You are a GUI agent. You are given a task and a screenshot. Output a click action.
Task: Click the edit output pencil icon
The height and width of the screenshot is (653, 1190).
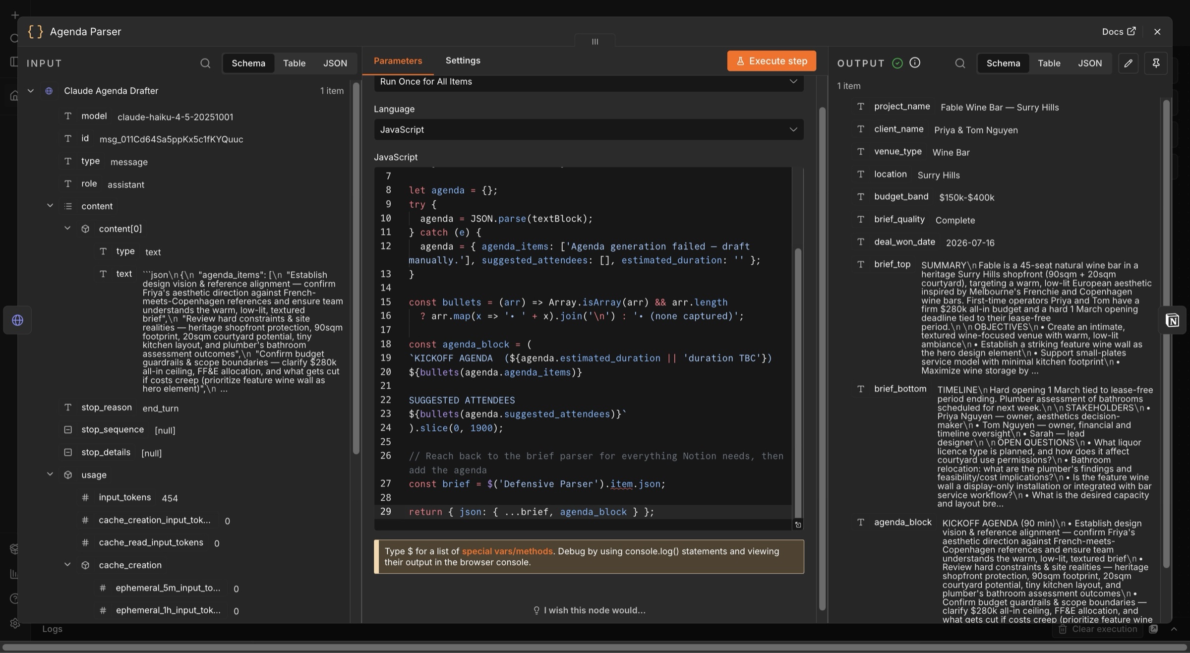click(1128, 63)
